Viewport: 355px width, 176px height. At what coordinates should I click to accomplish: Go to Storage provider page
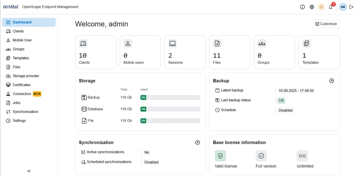pos(29,76)
